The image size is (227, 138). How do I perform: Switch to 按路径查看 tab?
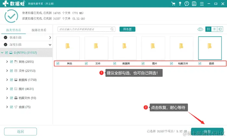pyautogui.click(x=39, y=30)
